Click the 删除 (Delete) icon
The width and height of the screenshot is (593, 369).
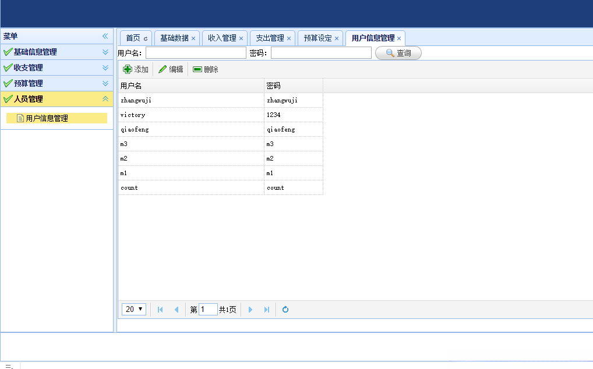(198, 69)
